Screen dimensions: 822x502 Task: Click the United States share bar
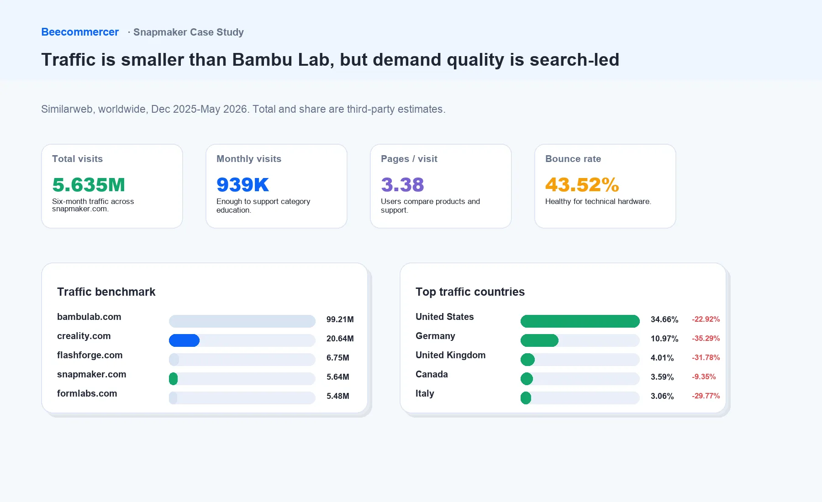point(580,321)
